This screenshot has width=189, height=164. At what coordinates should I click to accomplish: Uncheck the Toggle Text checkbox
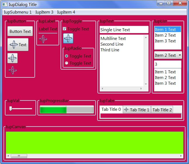(x=64, y=29)
